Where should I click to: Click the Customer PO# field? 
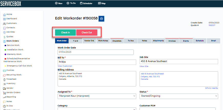pos(177,109)
